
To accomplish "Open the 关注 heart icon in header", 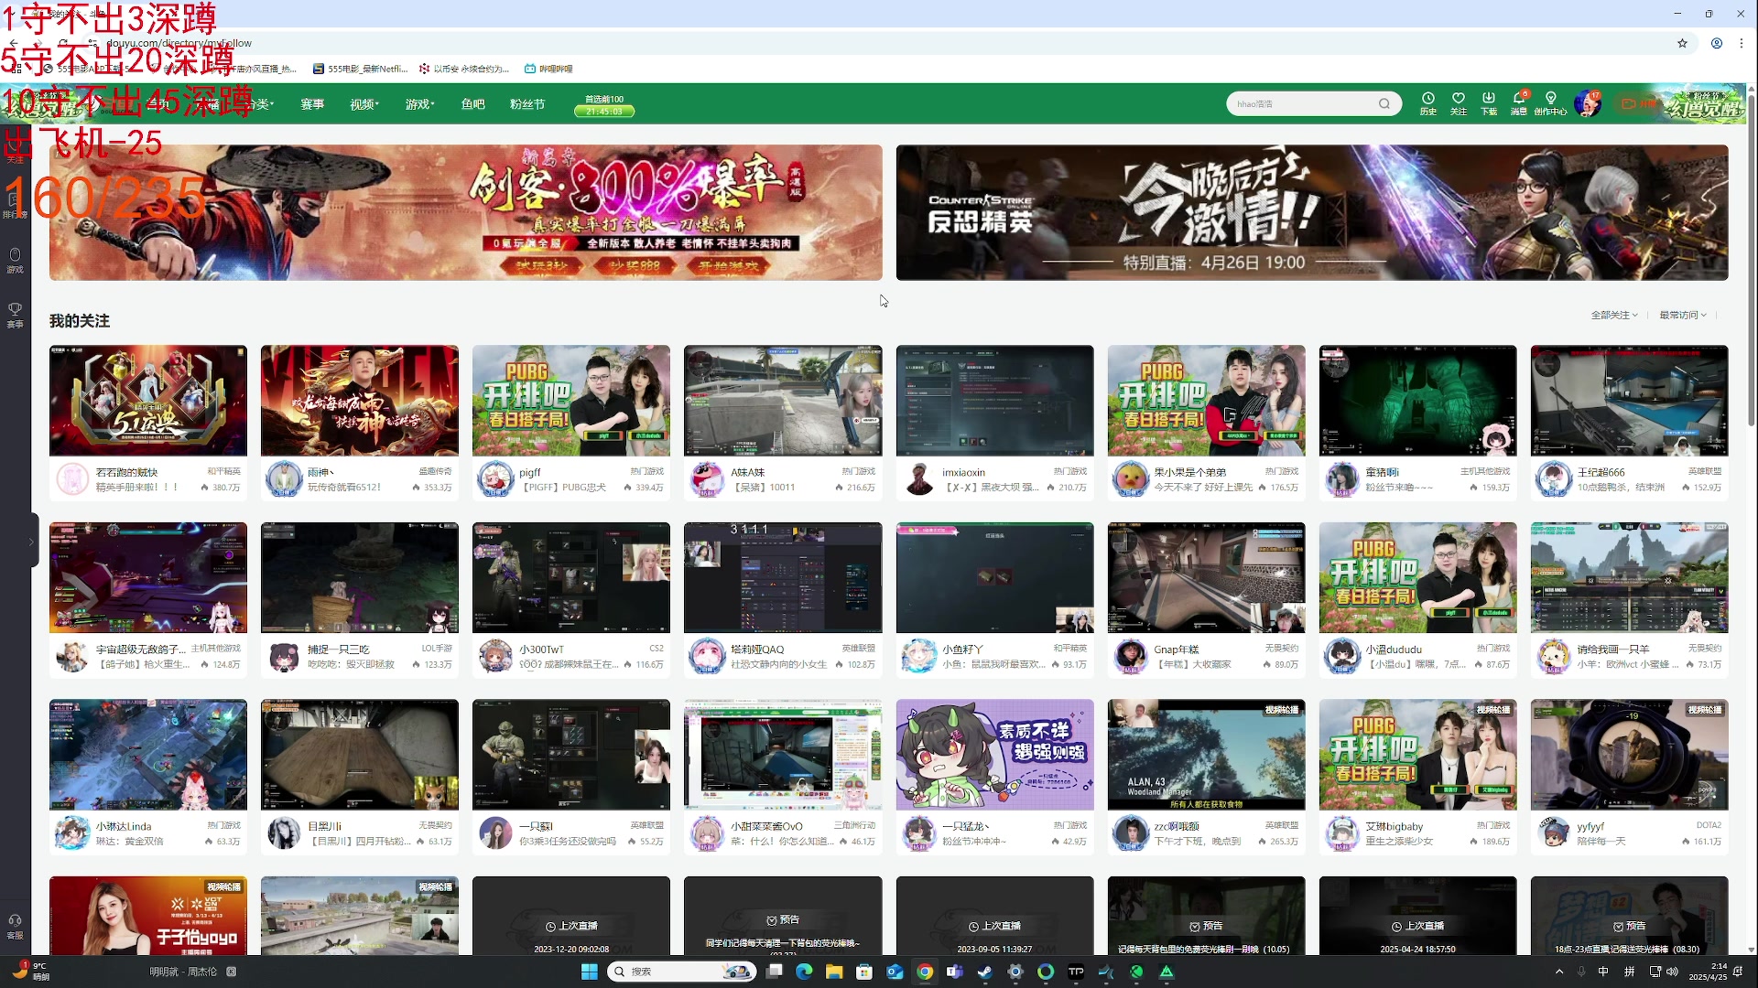I will tap(1459, 103).
